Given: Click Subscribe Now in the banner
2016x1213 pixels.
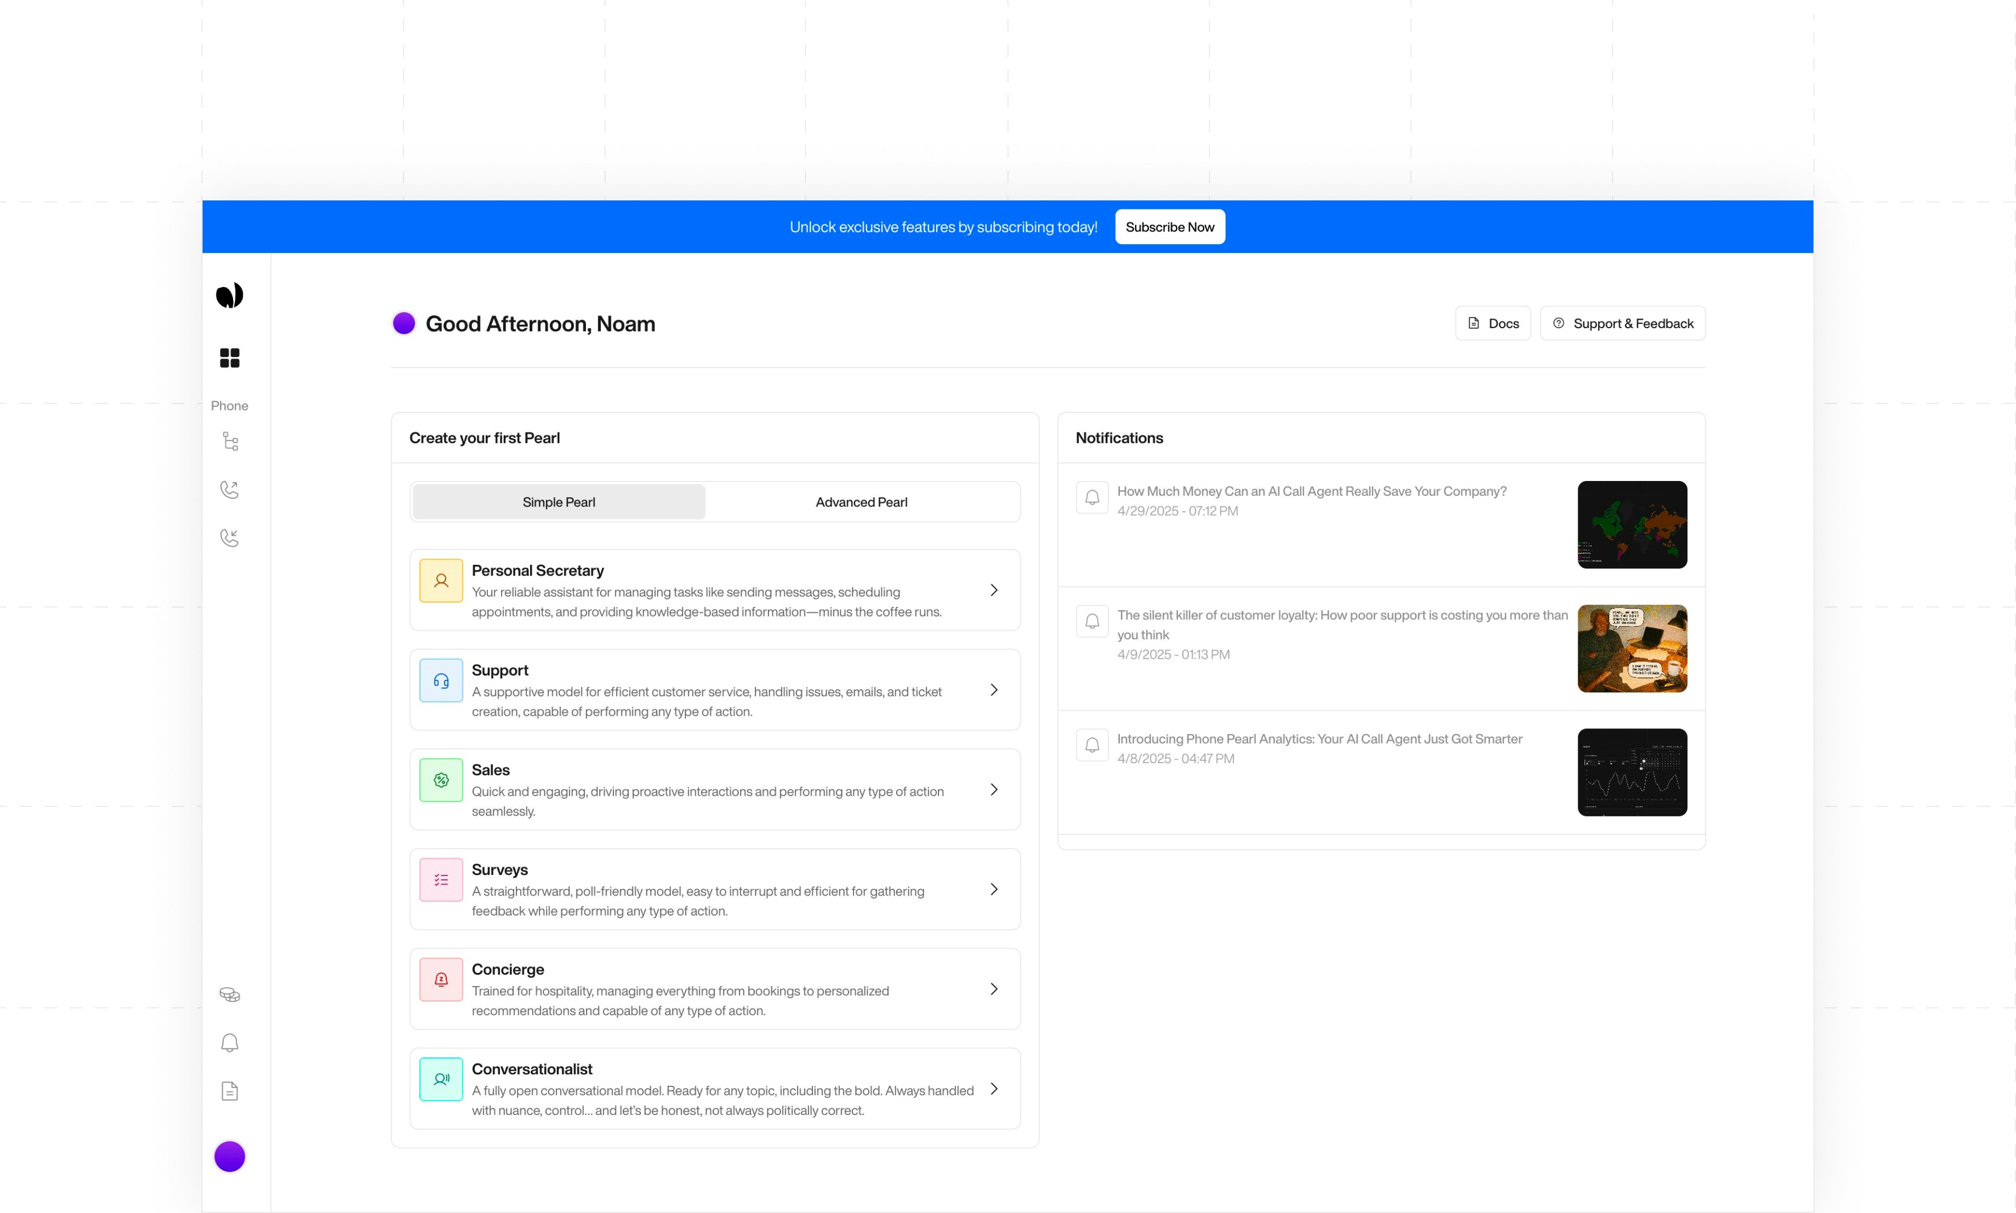Looking at the screenshot, I should pos(1169,226).
